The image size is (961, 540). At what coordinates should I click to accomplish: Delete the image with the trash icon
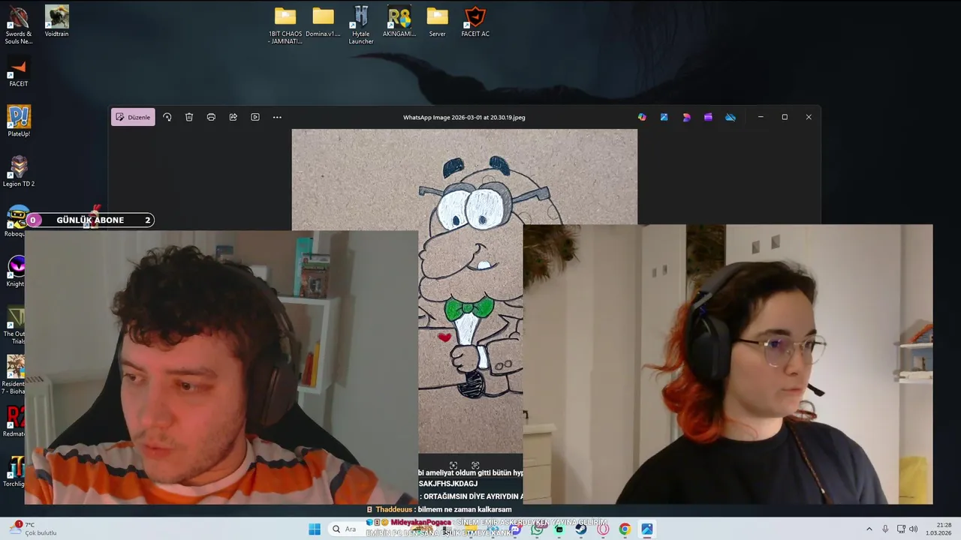[x=189, y=117]
